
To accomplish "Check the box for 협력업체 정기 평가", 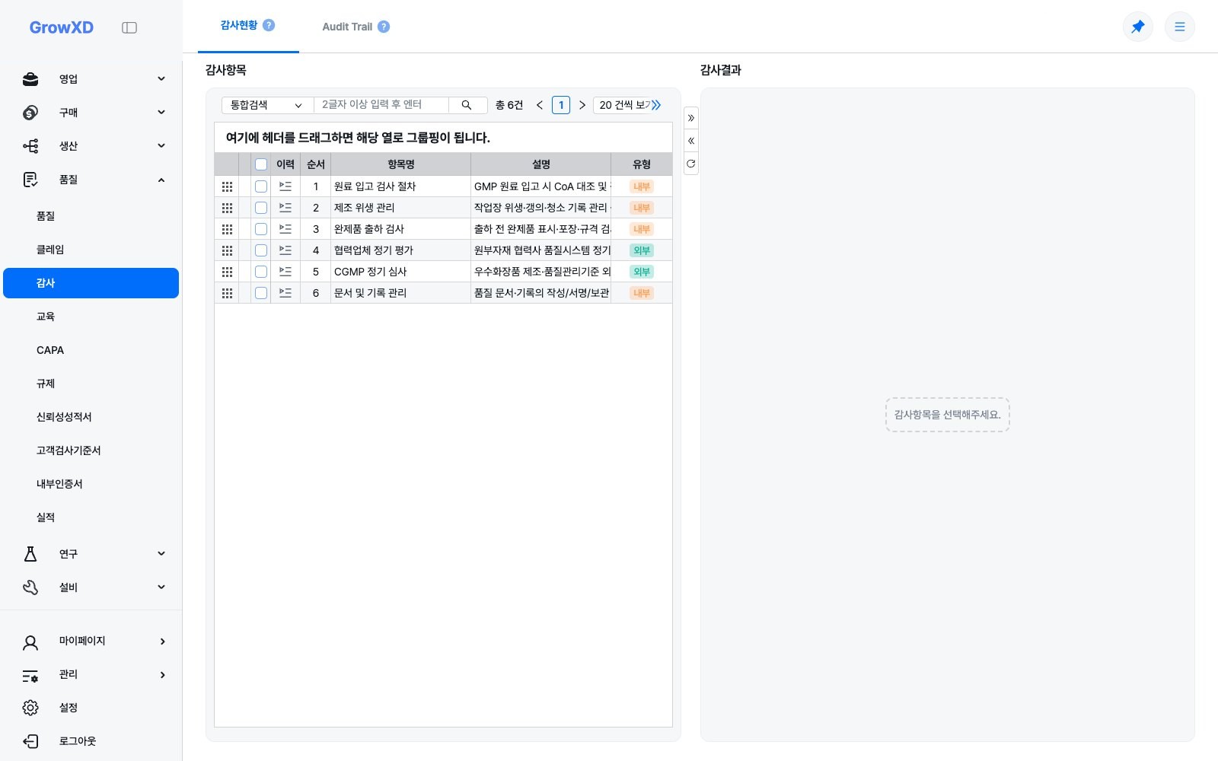I will click(x=261, y=250).
